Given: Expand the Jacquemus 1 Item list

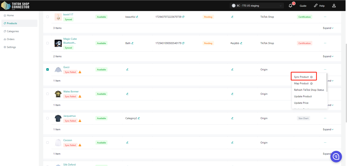Looking at the screenshot, I should tap(328, 129).
